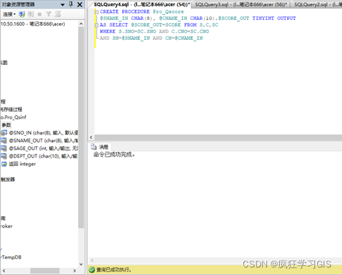Select the @DEPT_OUT parameter node
The height and width of the screenshot is (275, 342).
pos(43,156)
